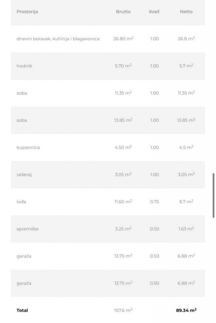The width and height of the screenshot is (216, 323).
Task: Select the dnevni boravak, kuhinja i blagavonica row label
Action: [58, 39]
